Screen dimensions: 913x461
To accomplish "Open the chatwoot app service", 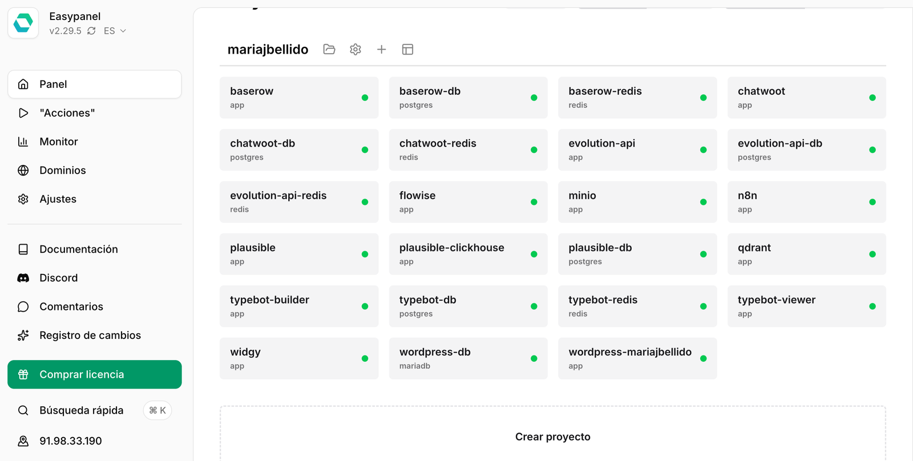I will [807, 98].
